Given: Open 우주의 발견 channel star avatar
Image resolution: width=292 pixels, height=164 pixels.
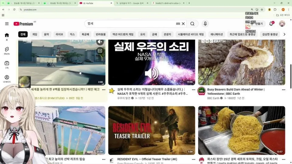Looking at the screenshot, I should pos(112,91).
